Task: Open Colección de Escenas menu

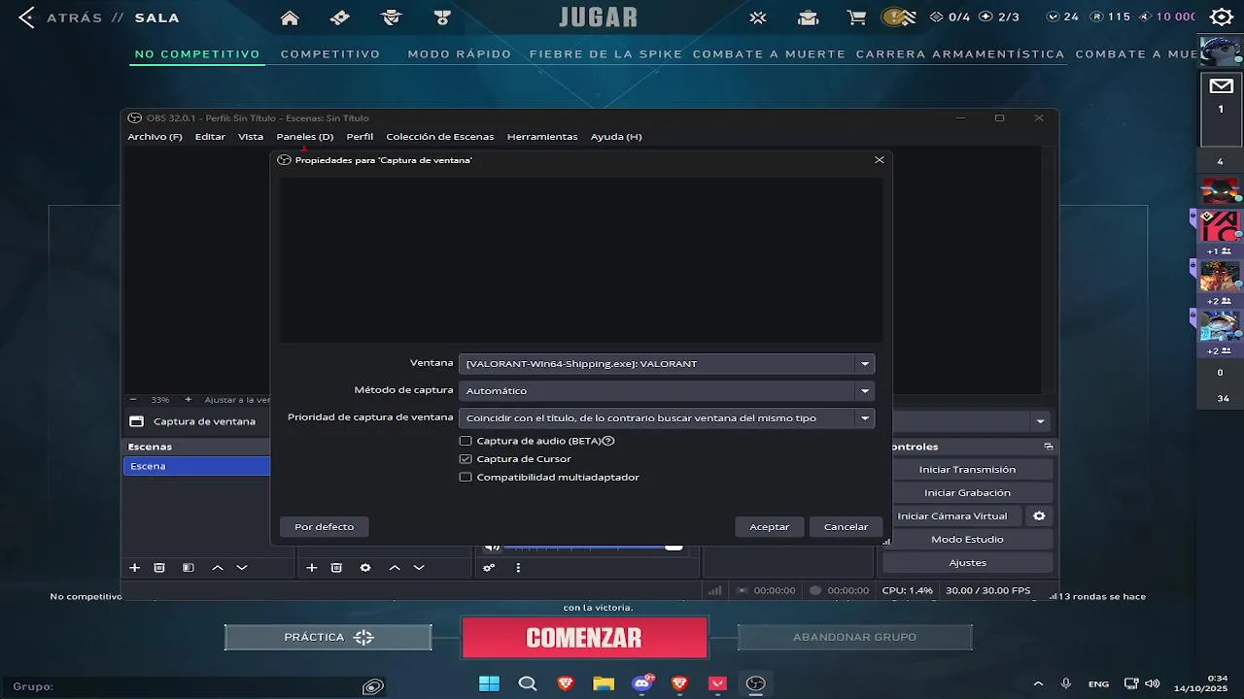Action: point(439,137)
